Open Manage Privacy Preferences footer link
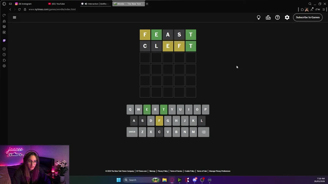The height and width of the screenshot is (184, 328). (220, 171)
